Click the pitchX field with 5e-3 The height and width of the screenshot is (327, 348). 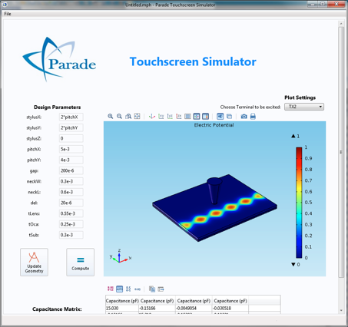(x=71, y=149)
